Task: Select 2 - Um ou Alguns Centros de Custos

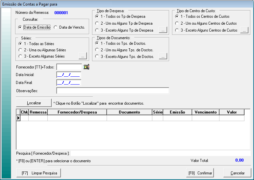Action: (177, 23)
